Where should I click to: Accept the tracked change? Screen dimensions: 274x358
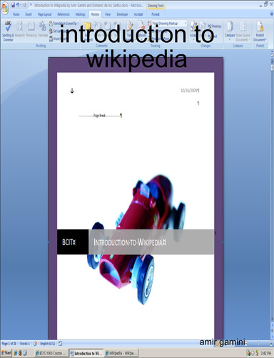coord(193,31)
